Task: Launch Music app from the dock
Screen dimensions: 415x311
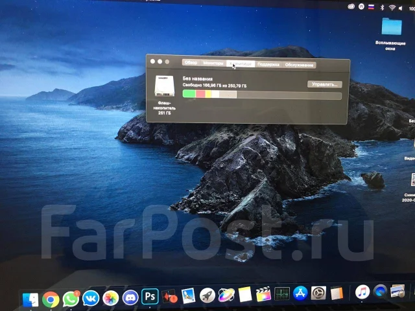Action: [x=362, y=292]
